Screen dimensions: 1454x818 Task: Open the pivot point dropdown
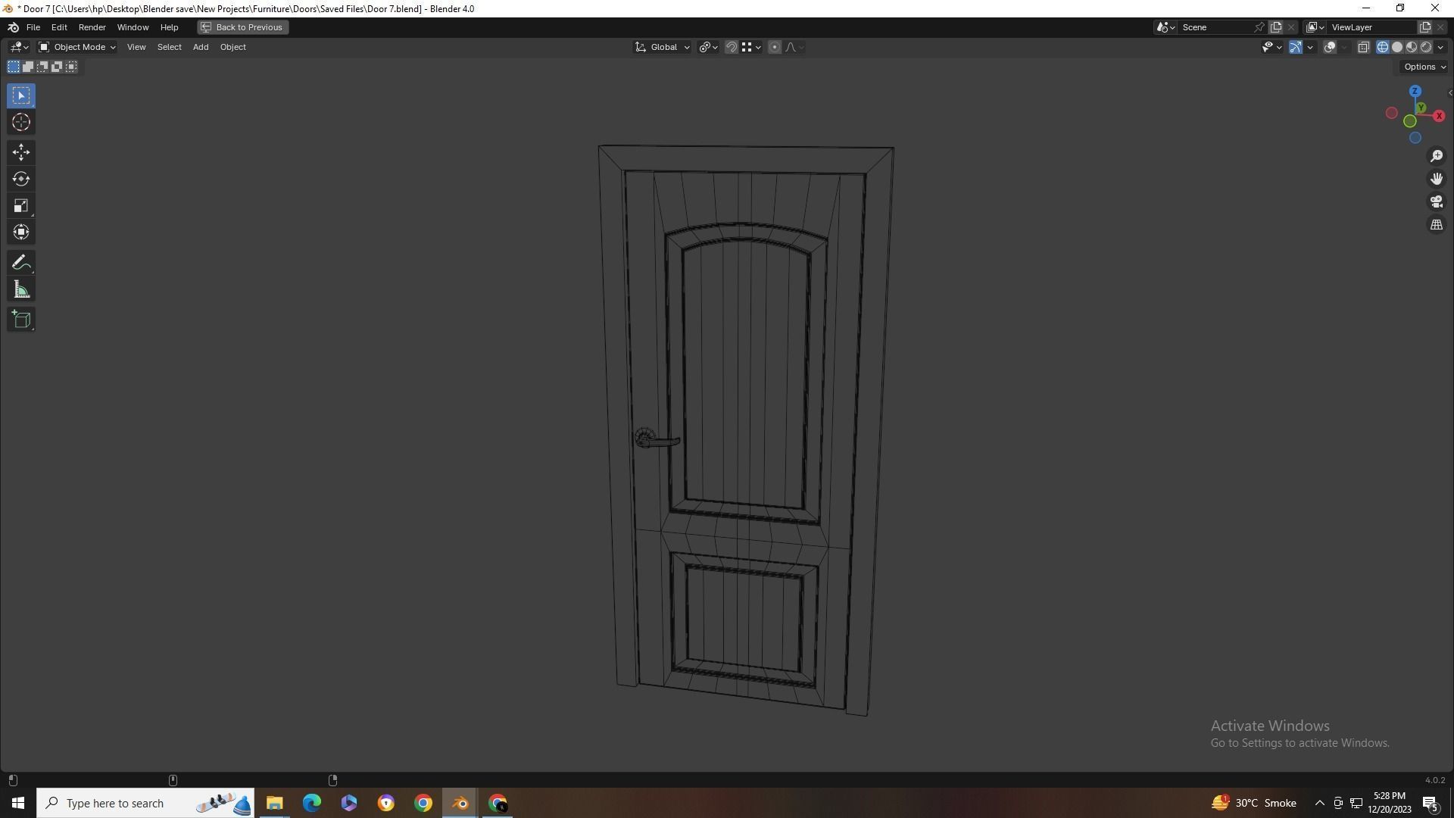point(709,47)
